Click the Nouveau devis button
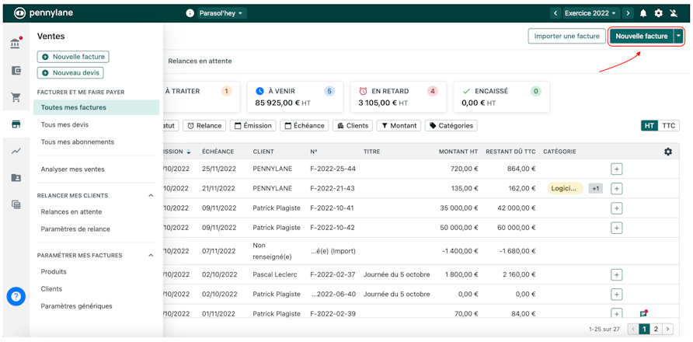 coord(71,72)
